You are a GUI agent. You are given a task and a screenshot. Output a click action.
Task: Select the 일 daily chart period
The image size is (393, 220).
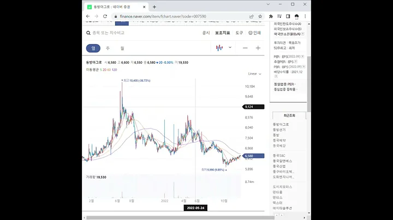click(93, 48)
